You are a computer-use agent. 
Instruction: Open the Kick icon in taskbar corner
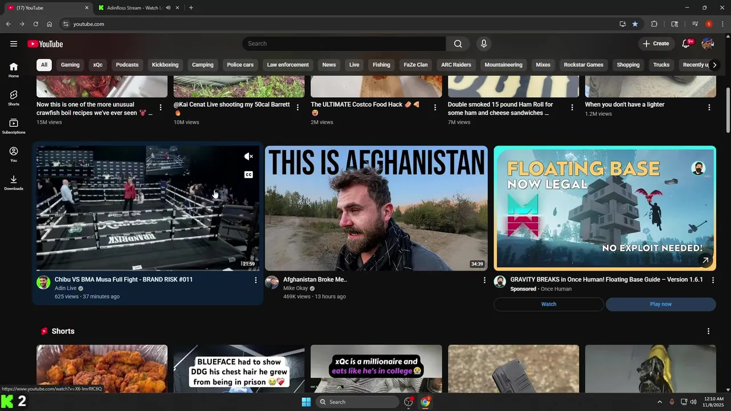[x=7, y=401]
